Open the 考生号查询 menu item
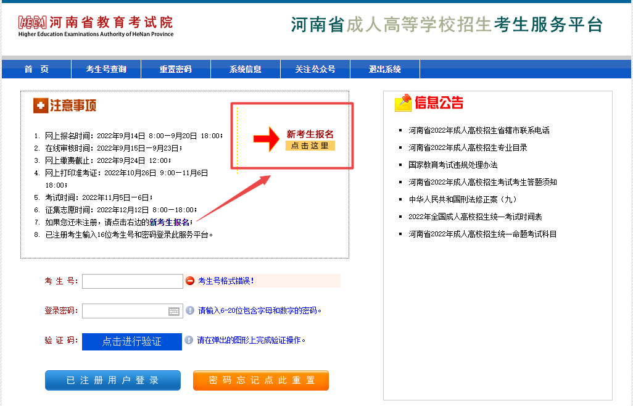This screenshot has height=406, width=633. (x=106, y=69)
